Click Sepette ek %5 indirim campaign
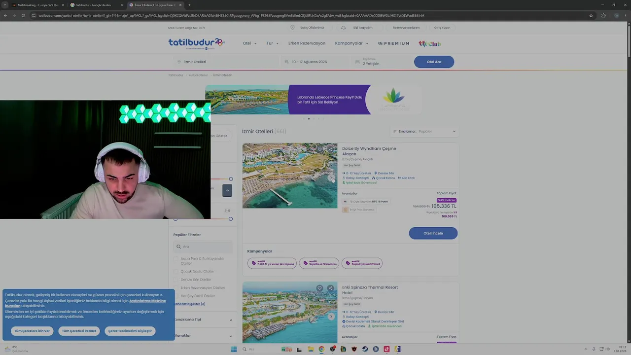Screen dimensions: 631x355 (319, 263)
